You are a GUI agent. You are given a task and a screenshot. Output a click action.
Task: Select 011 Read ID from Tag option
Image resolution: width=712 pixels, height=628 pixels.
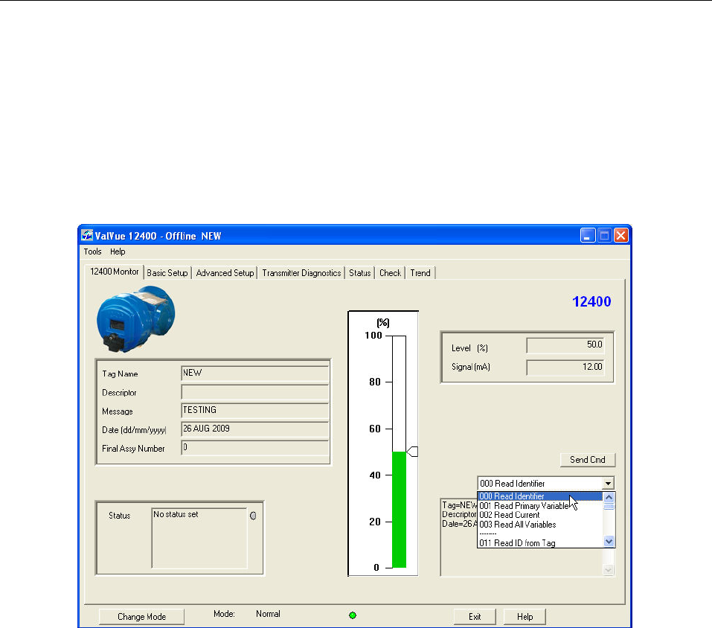(x=540, y=543)
